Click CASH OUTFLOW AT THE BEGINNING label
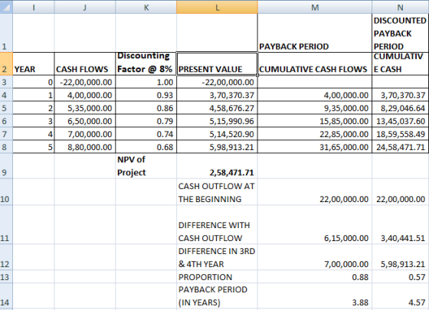 pos(217,192)
